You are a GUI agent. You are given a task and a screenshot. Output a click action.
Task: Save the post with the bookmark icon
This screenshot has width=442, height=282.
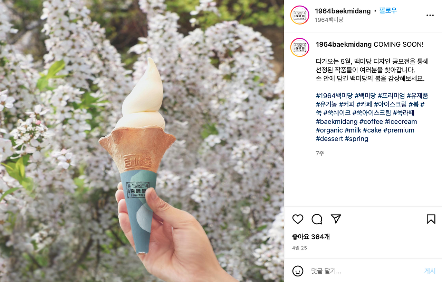[x=431, y=219]
